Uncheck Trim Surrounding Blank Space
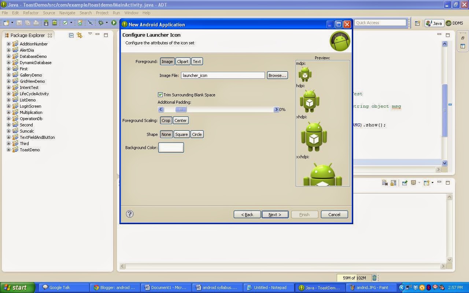The width and height of the screenshot is (469, 293). coord(160,94)
